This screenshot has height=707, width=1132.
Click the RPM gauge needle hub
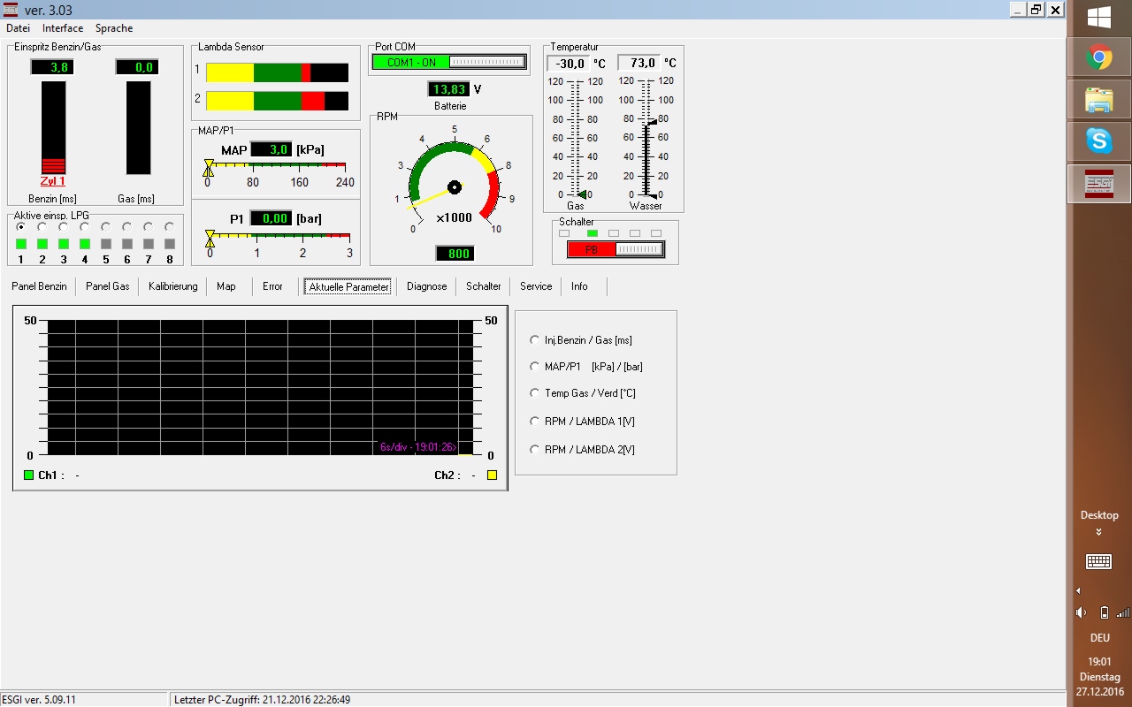pos(455,187)
